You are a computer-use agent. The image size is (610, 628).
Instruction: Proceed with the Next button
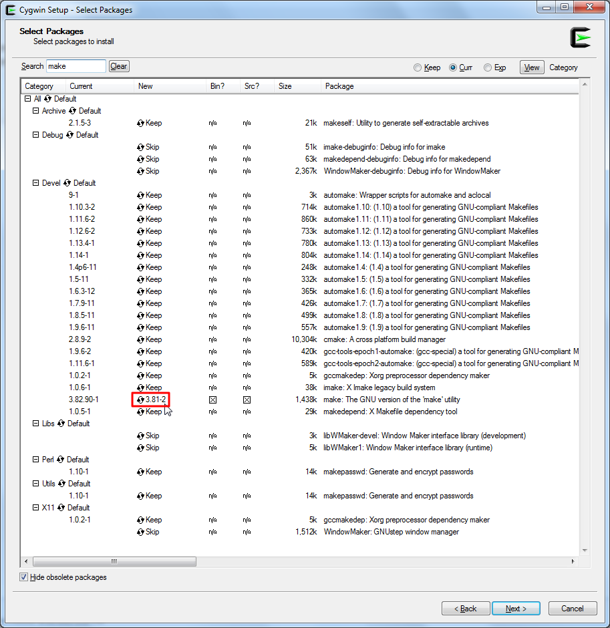click(516, 609)
